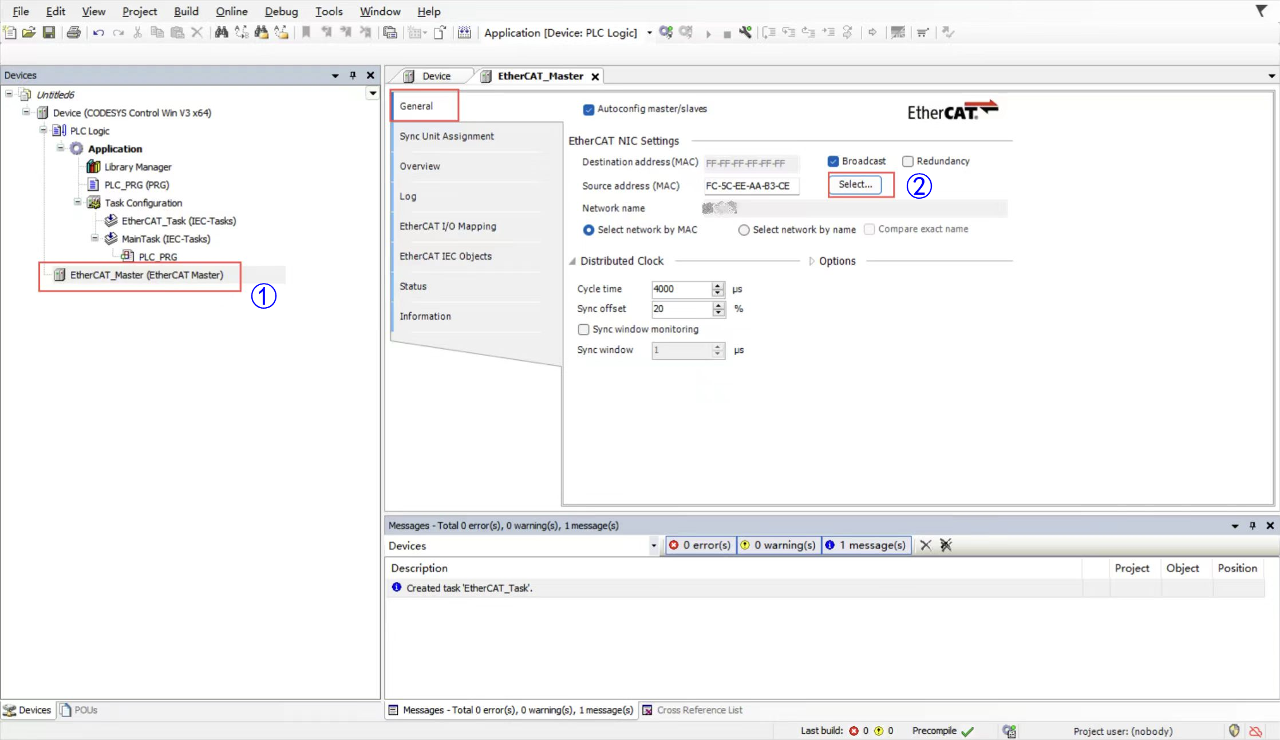Click the Print toolbar icon
This screenshot has height=740, width=1280.
pos(73,33)
